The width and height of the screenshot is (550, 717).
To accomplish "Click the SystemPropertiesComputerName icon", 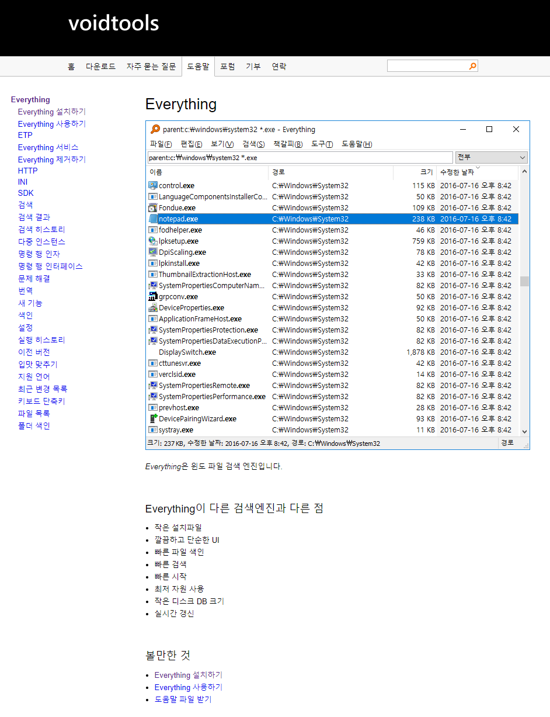I will click(153, 285).
